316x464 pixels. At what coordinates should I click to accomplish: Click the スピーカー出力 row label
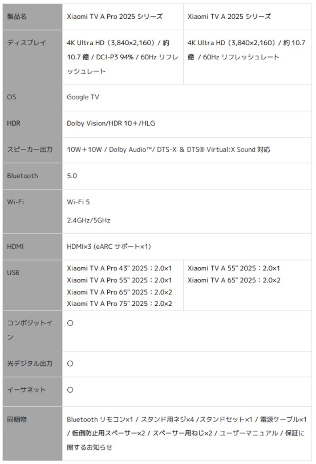30,150
